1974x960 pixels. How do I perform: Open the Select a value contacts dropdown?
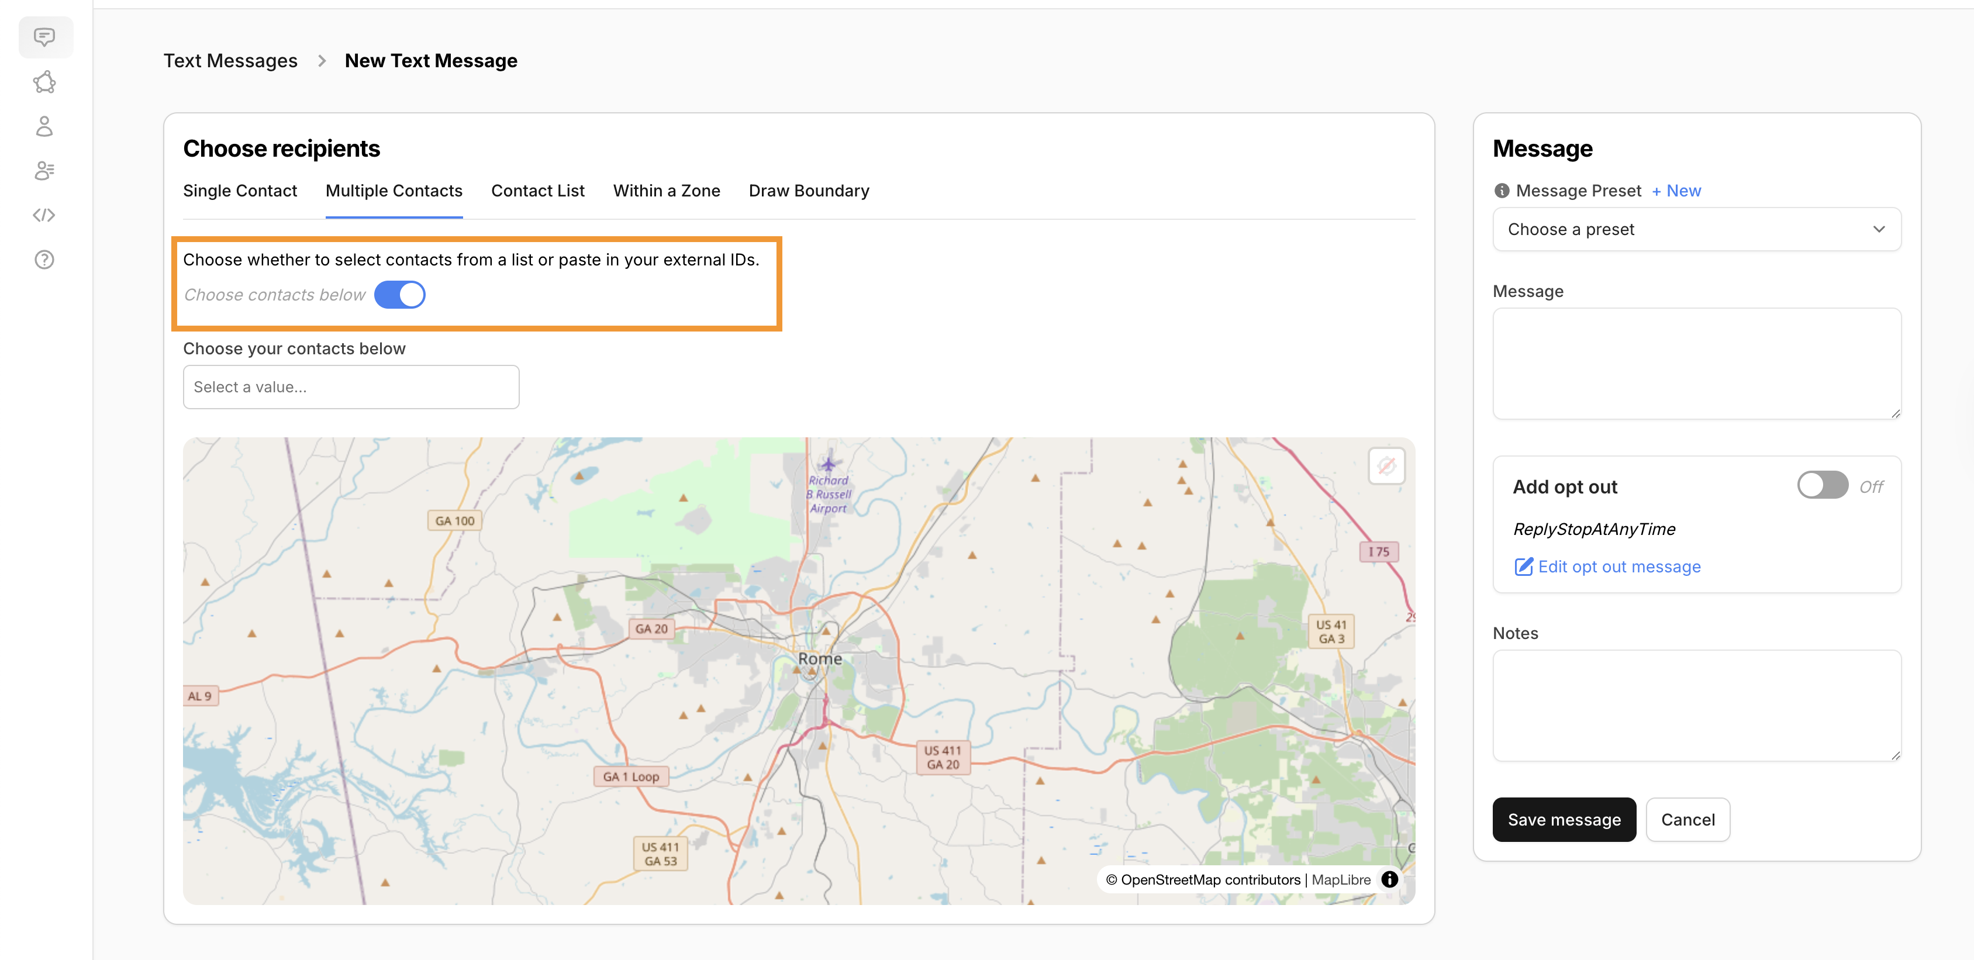pyautogui.click(x=351, y=387)
